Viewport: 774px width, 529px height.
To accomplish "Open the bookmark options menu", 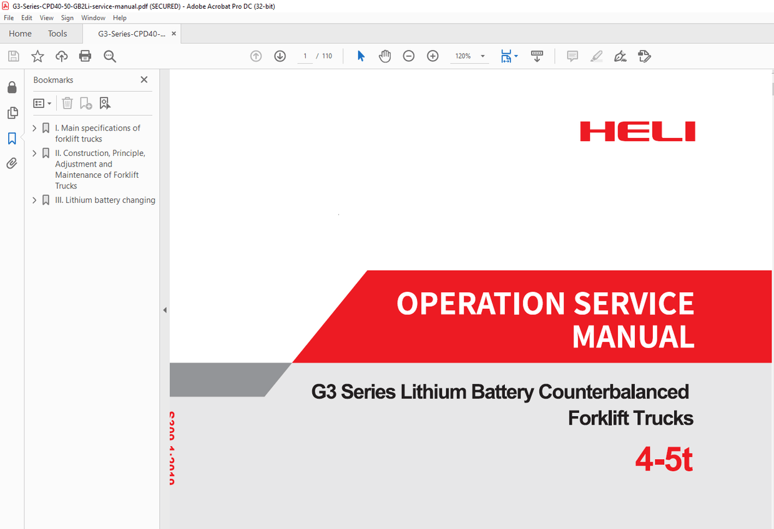I will 42,103.
